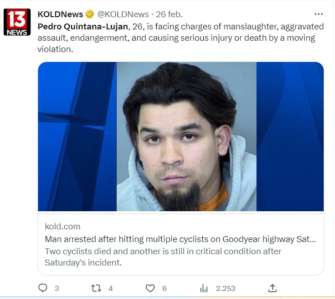Screen dimensions: 335x299
Task: Click the like count 6
Action: point(164,289)
